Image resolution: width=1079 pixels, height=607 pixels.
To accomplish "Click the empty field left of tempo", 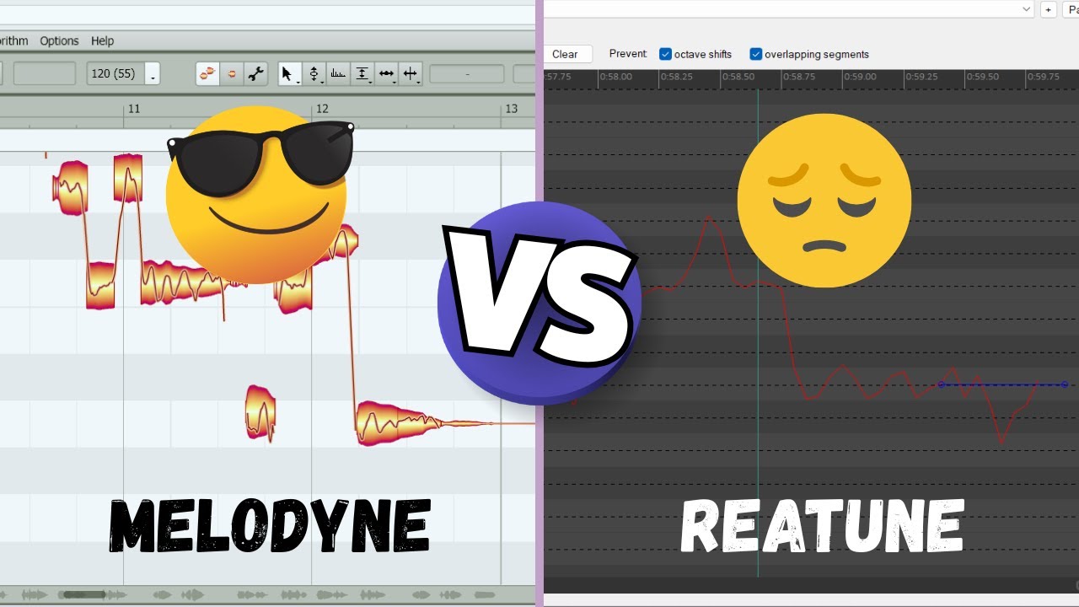I will click(x=45, y=73).
